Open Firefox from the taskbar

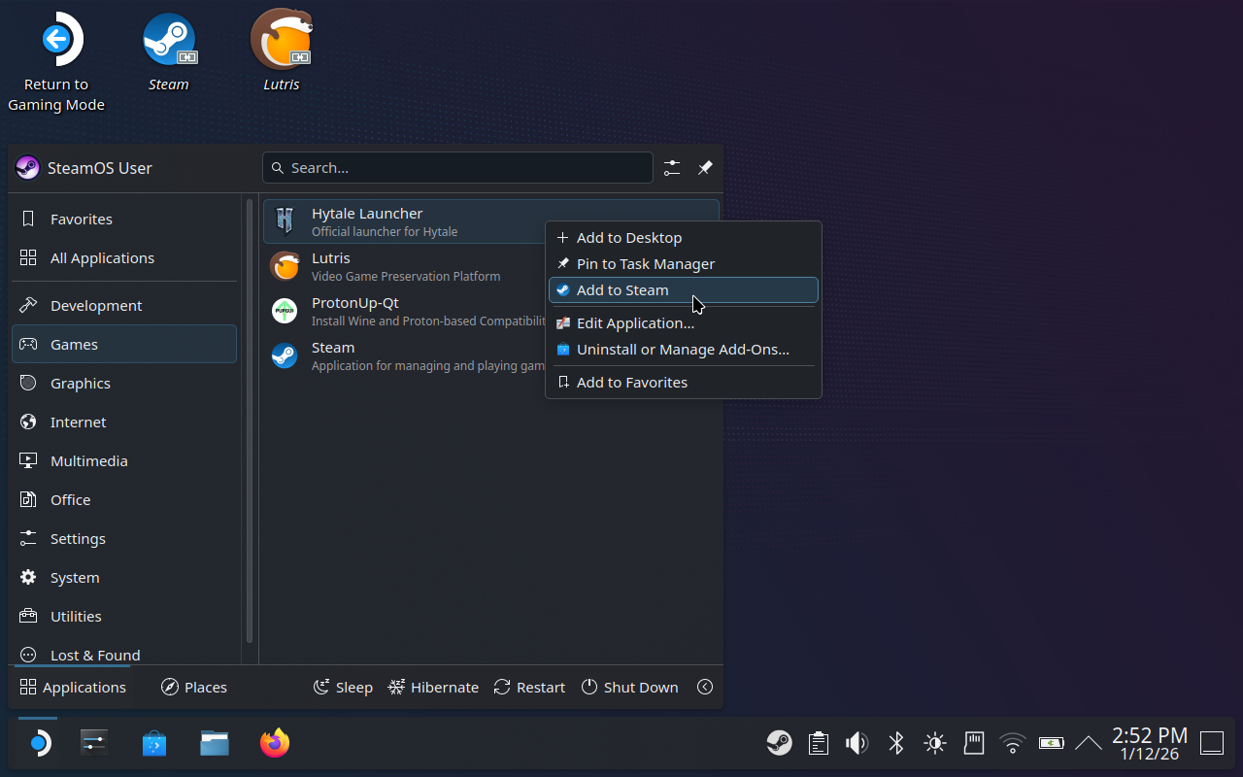(x=274, y=742)
